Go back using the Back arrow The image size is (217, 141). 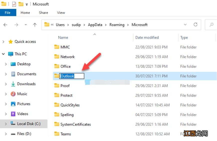5,25
